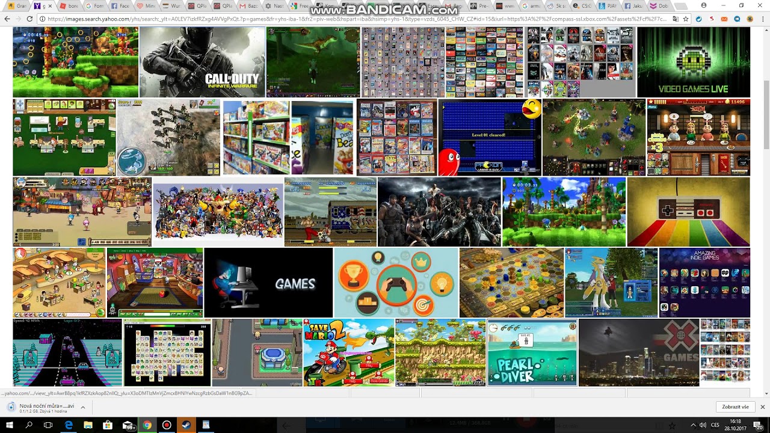Open the Action Center notifications icon
Viewport: 770px width, 433px height.
758,425
